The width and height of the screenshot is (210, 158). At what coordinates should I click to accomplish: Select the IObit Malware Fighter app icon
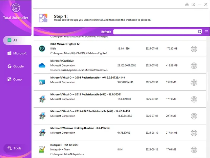pos(42,48)
